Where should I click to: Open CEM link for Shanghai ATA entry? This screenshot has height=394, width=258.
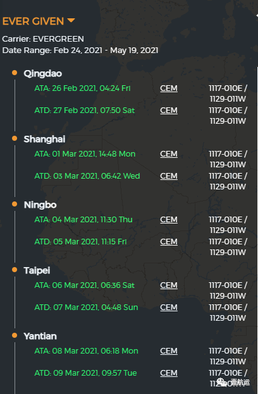(169, 154)
